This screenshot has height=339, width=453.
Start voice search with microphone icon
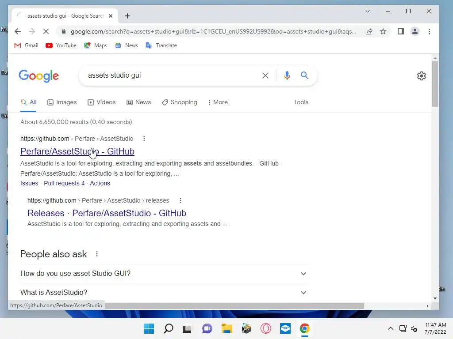point(287,75)
